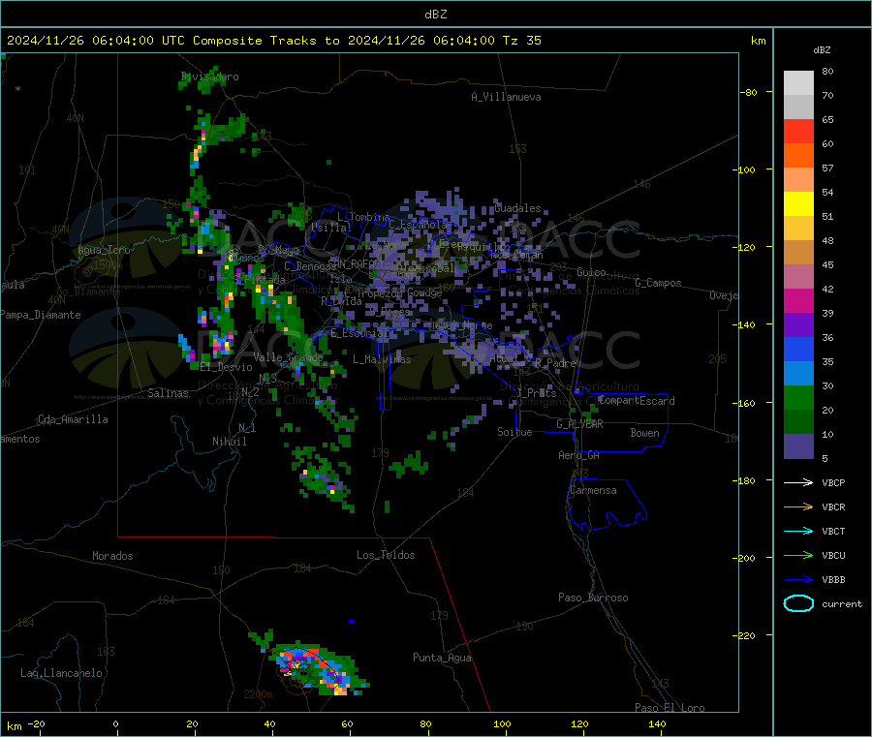Viewport: 872px width, 737px height.
Task: Click the 'Agua_Toro' map label
Action: 104,250
